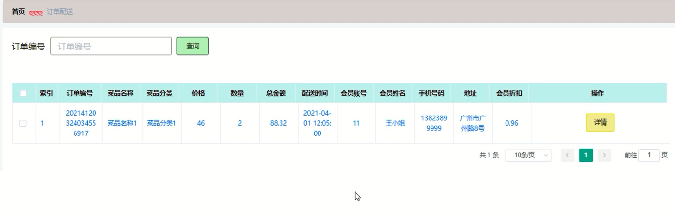Select page 1 in pagination
Image resolution: width=675 pixels, height=216 pixels.
(x=586, y=155)
